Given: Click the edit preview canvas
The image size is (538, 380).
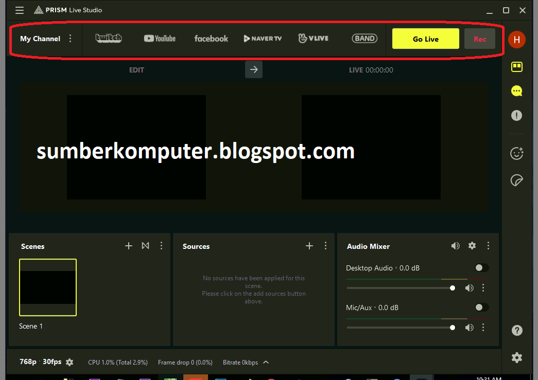Looking at the screenshot, I should (x=136, y=148).
